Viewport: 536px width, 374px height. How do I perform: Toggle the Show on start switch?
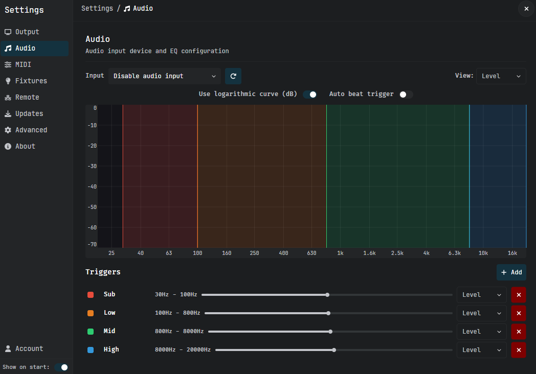point(61,367)
